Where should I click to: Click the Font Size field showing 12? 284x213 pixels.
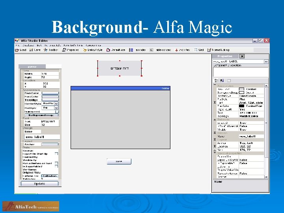coord(50,125)
